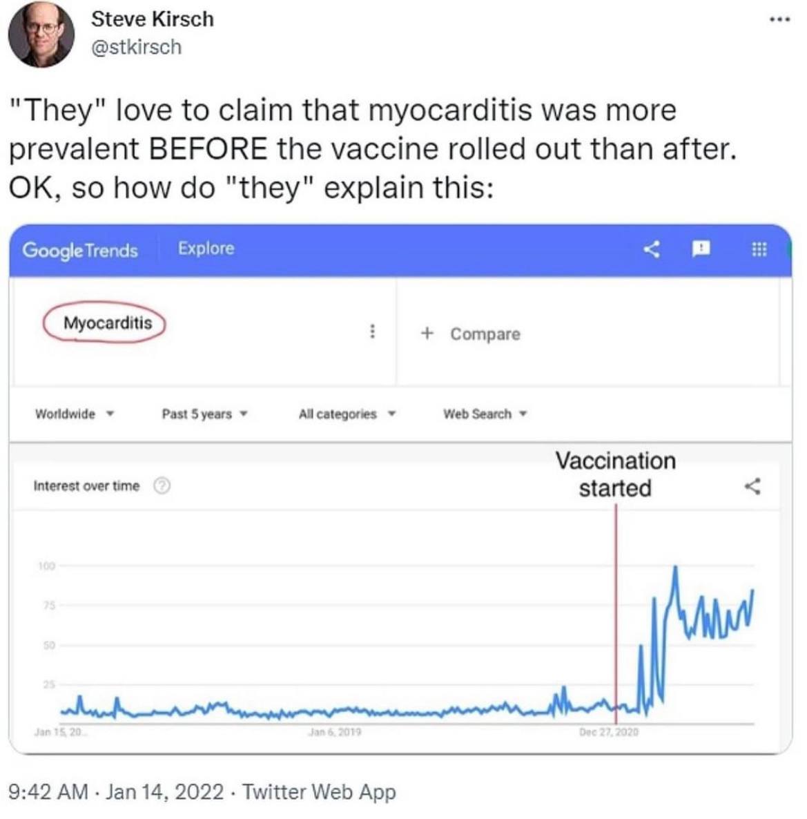The image size is (807, 819).
Task: Open the Google apps grid icon
Action: tap(758, 249)
